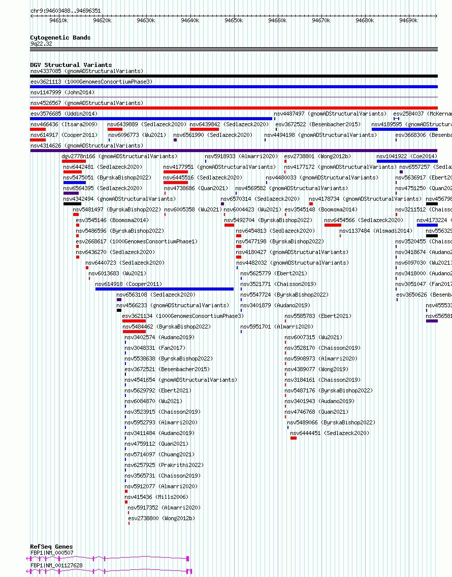Click the purple bar under nsv4314626
Viewport: 452px width, 577px height.
(x=234, y=151)
